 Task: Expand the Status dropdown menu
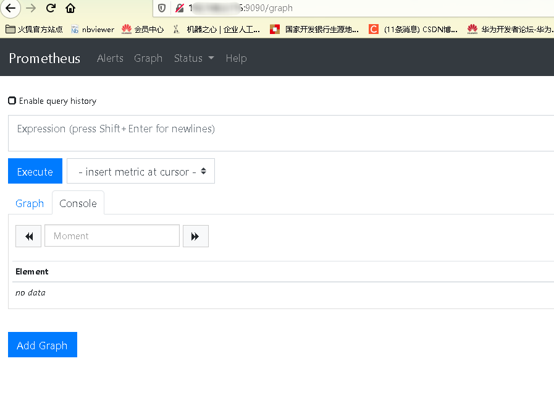tap(194, 58)
